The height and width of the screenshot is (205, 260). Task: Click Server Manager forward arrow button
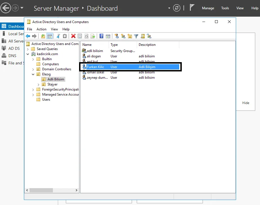[15, 8]
